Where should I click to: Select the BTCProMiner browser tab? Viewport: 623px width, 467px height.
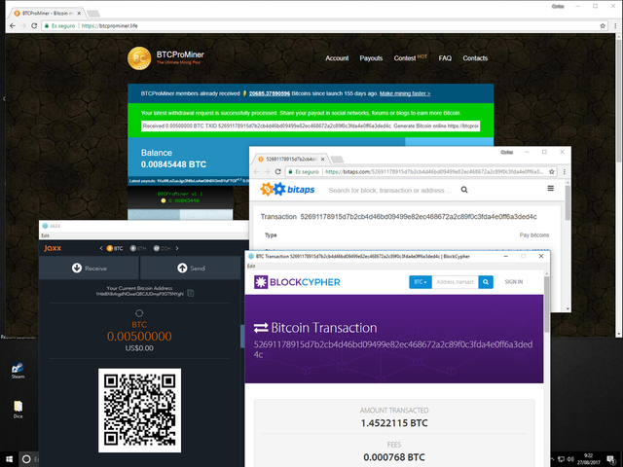(x=48, y=13)
